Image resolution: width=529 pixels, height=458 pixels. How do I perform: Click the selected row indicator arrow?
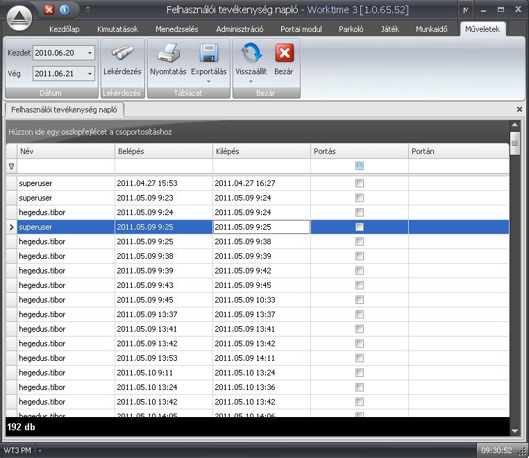click(x=12, y=227)
